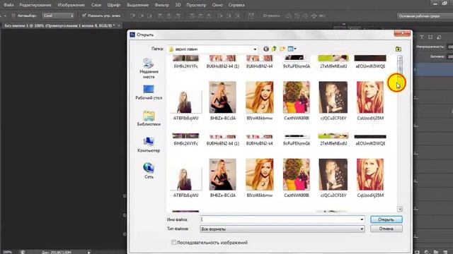
Task: Open the Слой auto-select dropdown
Action: (x=58, y=16)
